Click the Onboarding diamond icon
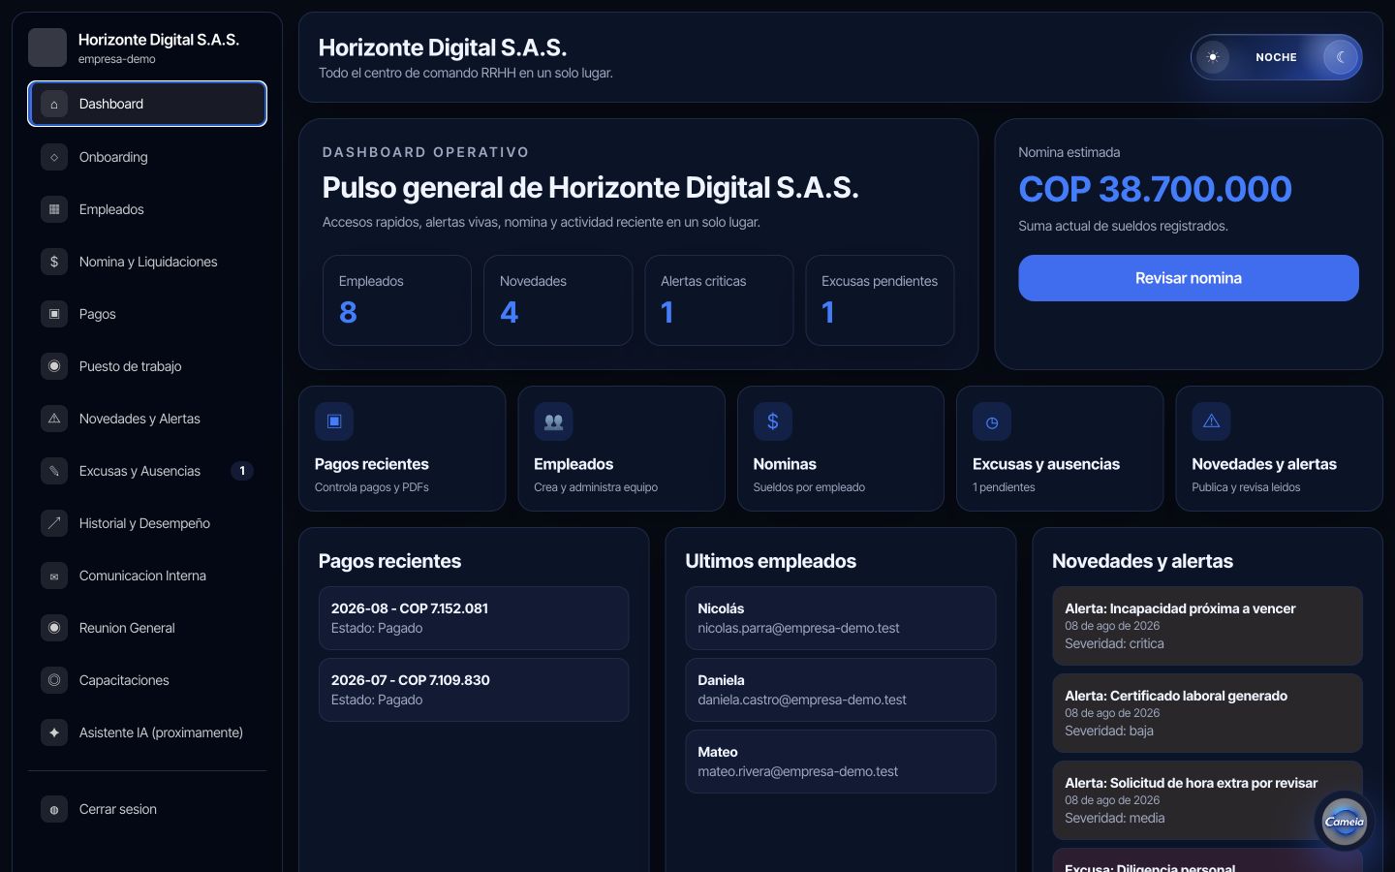 click(54, 157)
